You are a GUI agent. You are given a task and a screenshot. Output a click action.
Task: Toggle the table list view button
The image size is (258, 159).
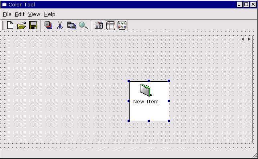[110, 26]
